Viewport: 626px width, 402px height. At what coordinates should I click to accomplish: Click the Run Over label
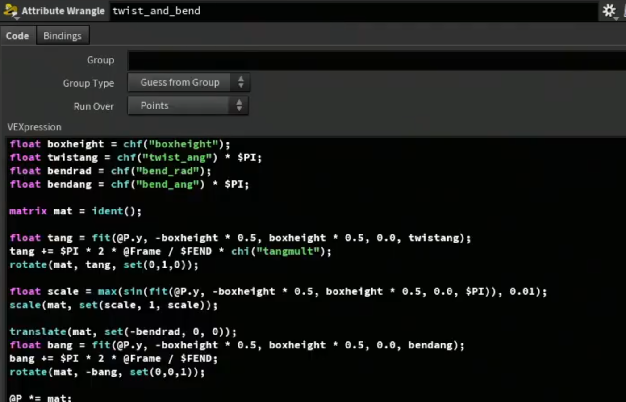coord(94,106)
